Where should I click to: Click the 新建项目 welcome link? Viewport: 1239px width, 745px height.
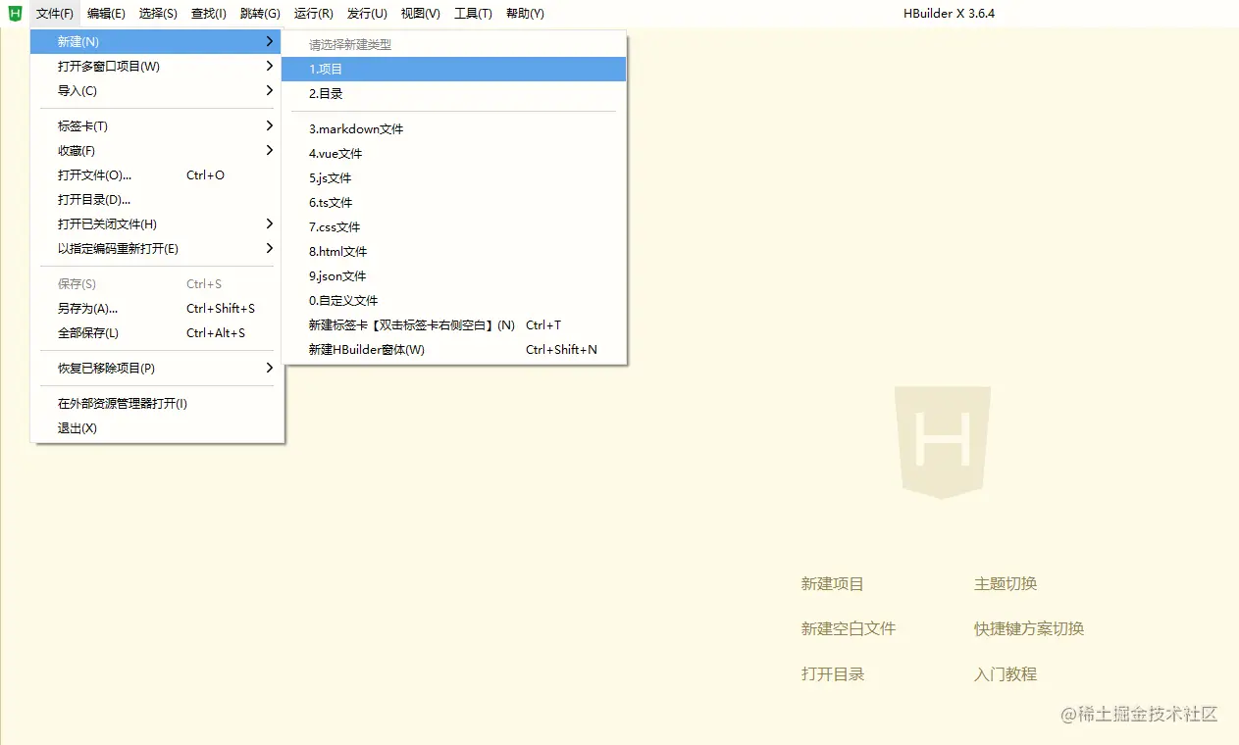[833, 584]
